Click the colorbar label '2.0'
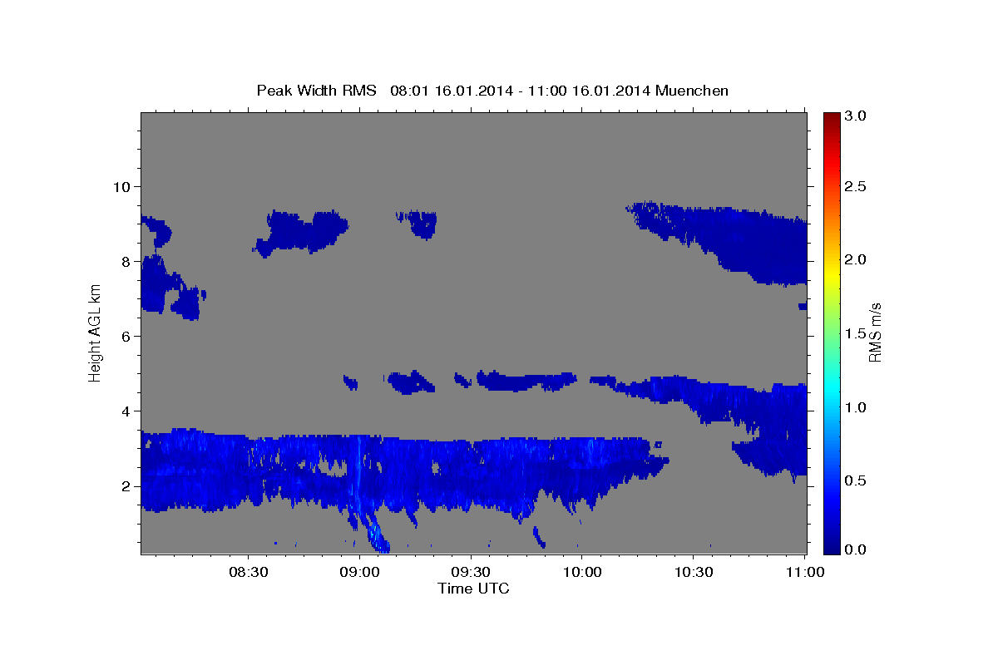 coord(856,259)
